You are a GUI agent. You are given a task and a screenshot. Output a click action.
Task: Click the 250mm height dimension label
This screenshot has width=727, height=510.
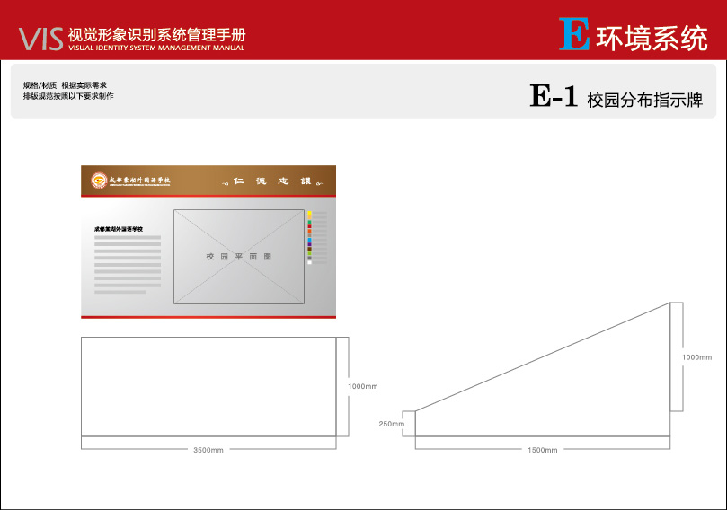391,424
